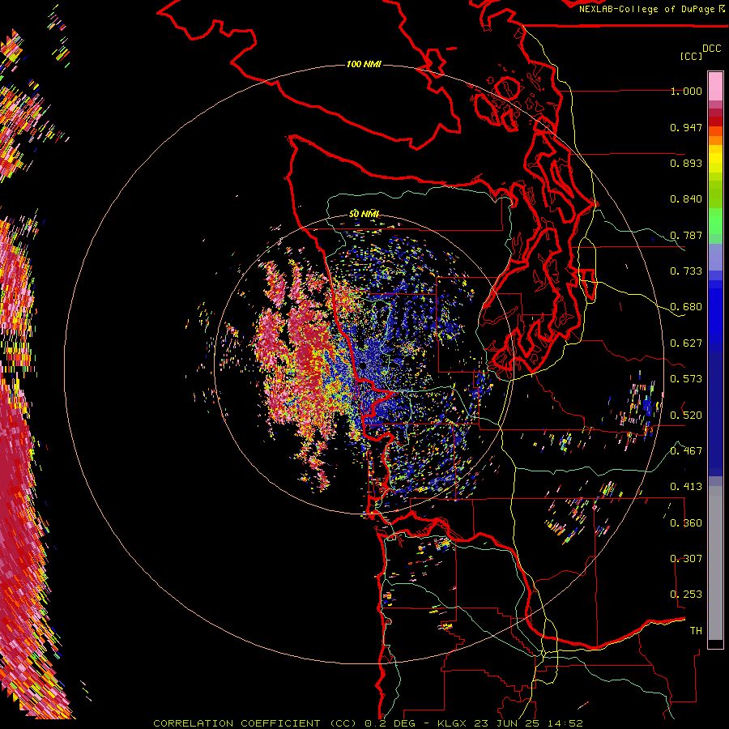Pick the light pink top segment of color bar
Screen dimensions: 729x729
pyautogui.click(x=715, y=87)
